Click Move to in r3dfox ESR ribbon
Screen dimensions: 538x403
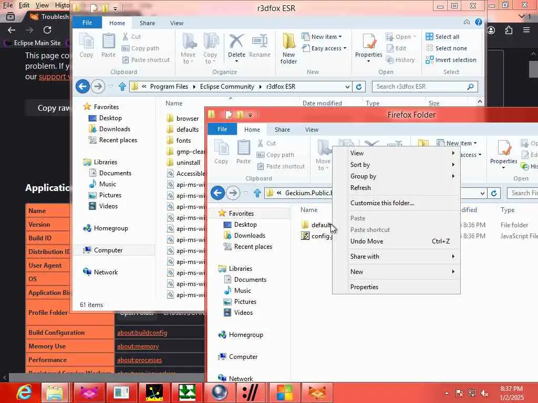(x=188, y=48)
